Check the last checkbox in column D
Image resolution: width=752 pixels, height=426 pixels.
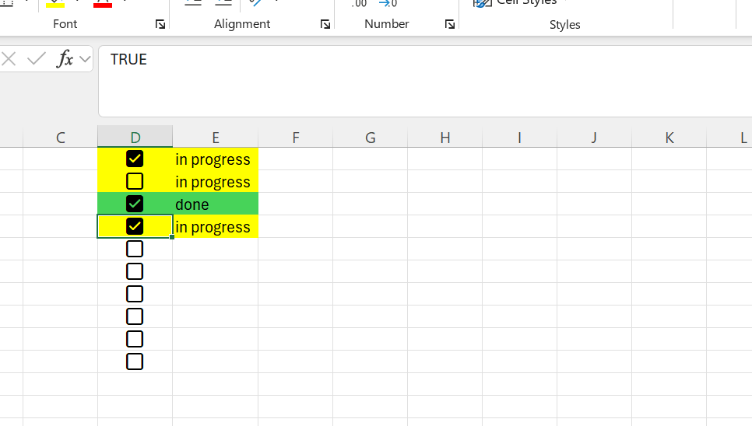135,361
